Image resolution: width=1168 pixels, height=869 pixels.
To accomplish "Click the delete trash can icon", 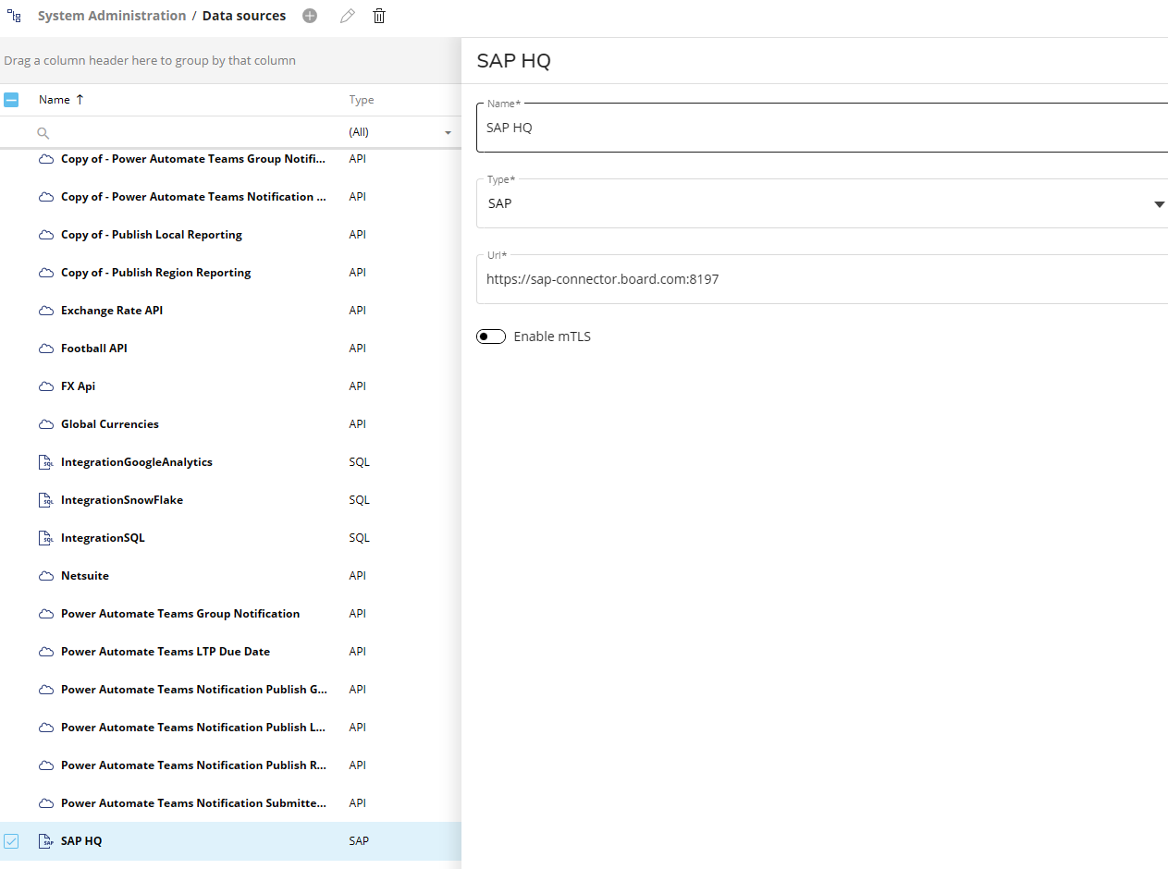I will point(379,16).
